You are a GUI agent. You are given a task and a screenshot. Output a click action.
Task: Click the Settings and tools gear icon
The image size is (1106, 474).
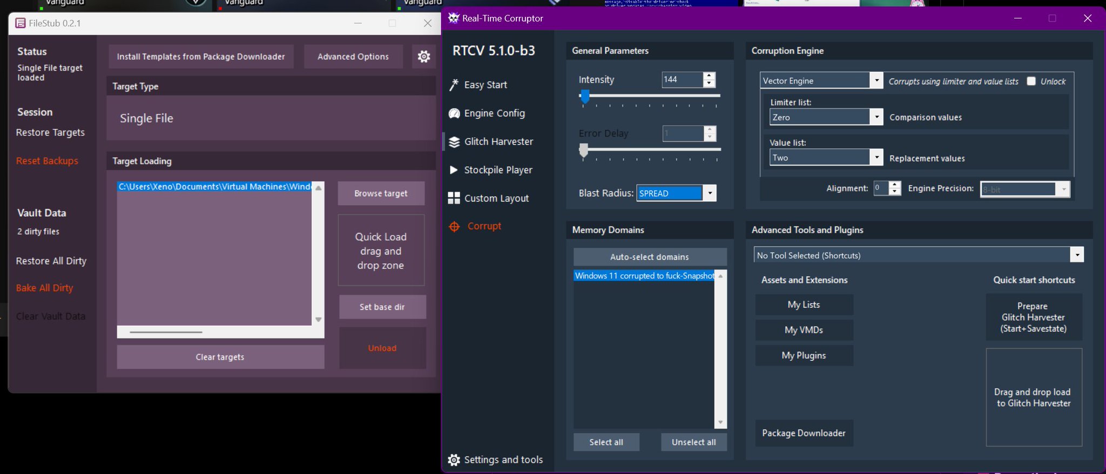click(454, 460)
